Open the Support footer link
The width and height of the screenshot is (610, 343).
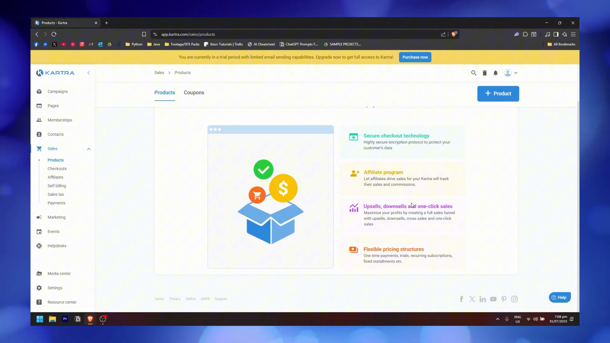click(x=221, y=299)
